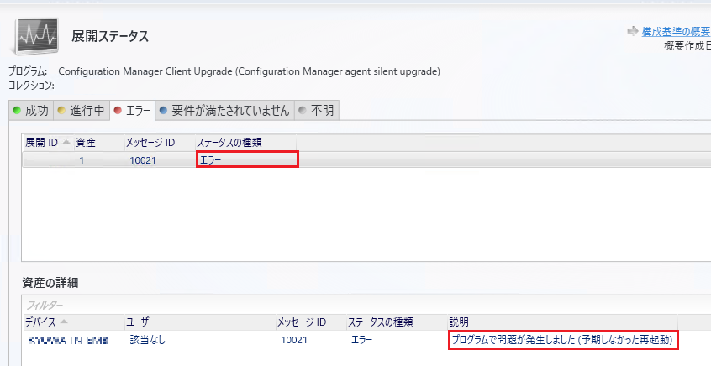Sort upper table by メッセージ ID header

click(159, 143)
